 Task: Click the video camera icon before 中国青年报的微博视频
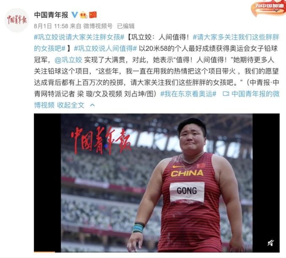(226, 94)
